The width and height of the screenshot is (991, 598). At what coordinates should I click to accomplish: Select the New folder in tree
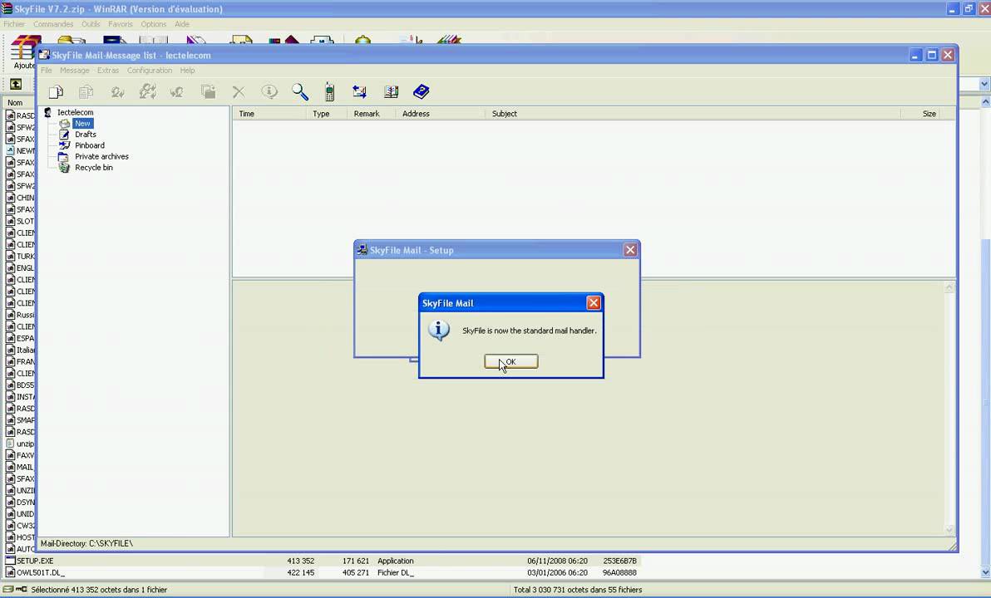(x=83, y=123)
